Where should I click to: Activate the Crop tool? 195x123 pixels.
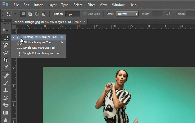point(5,60)
